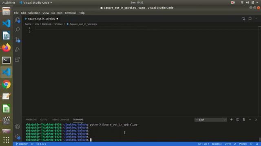Open Terminal app from the dock
The image size is (261, 146).
pyautogui.click(x=7, y=60)
